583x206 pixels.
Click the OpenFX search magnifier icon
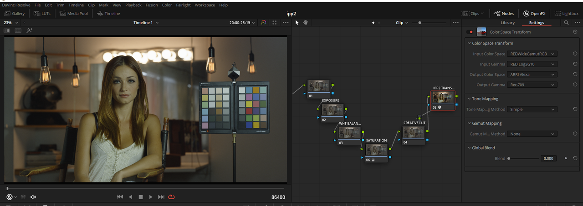566,22
